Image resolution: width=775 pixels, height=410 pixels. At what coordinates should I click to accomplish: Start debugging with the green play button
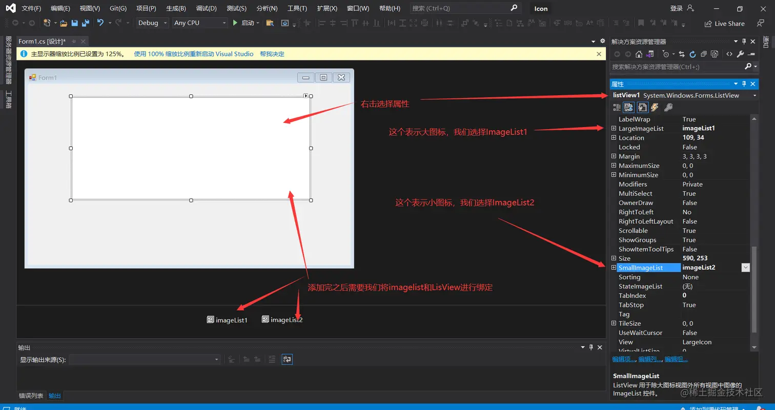(x=235, y=23)
